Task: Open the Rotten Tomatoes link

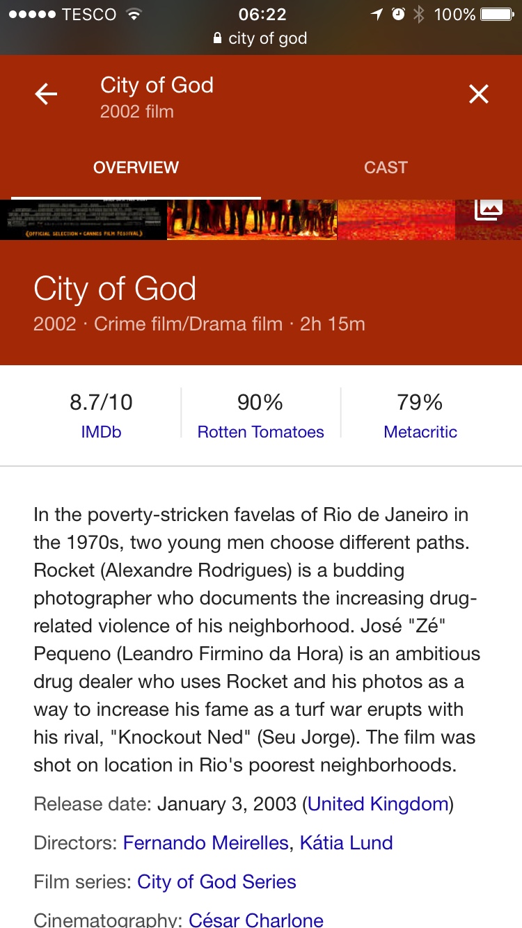Action: [x=260, y=432]
